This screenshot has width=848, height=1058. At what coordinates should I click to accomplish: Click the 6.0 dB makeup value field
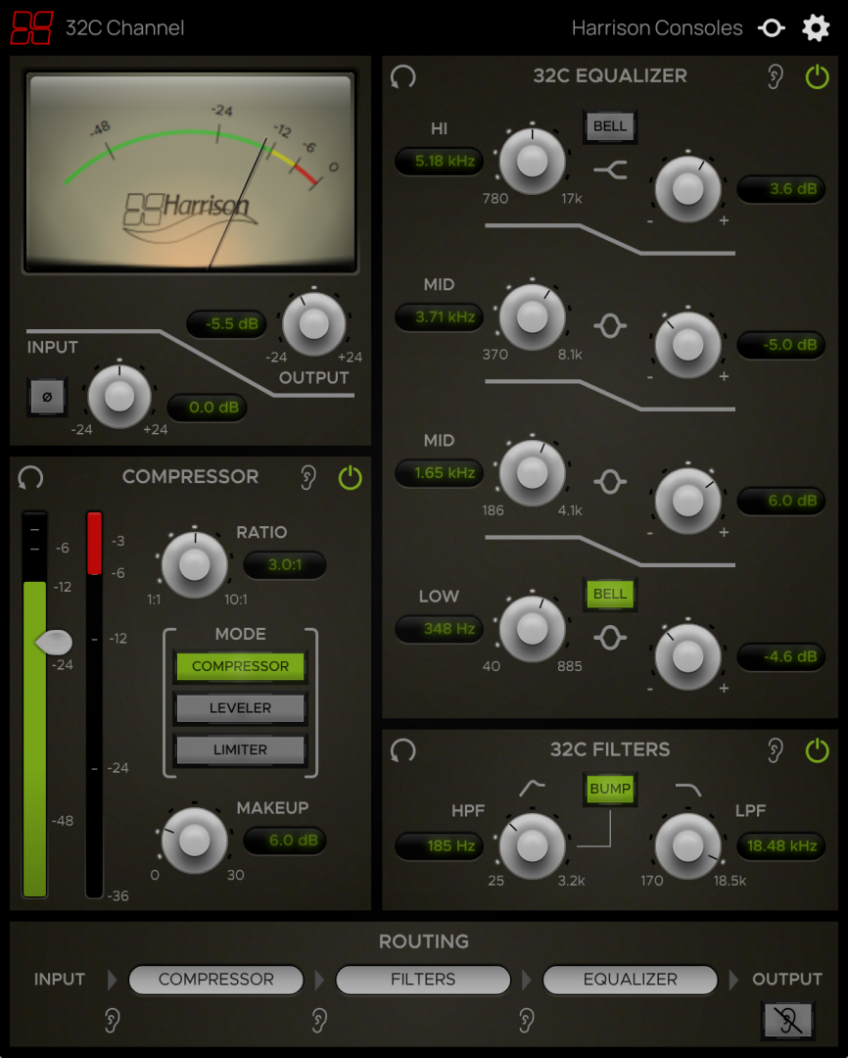click(x=285, y=841)
